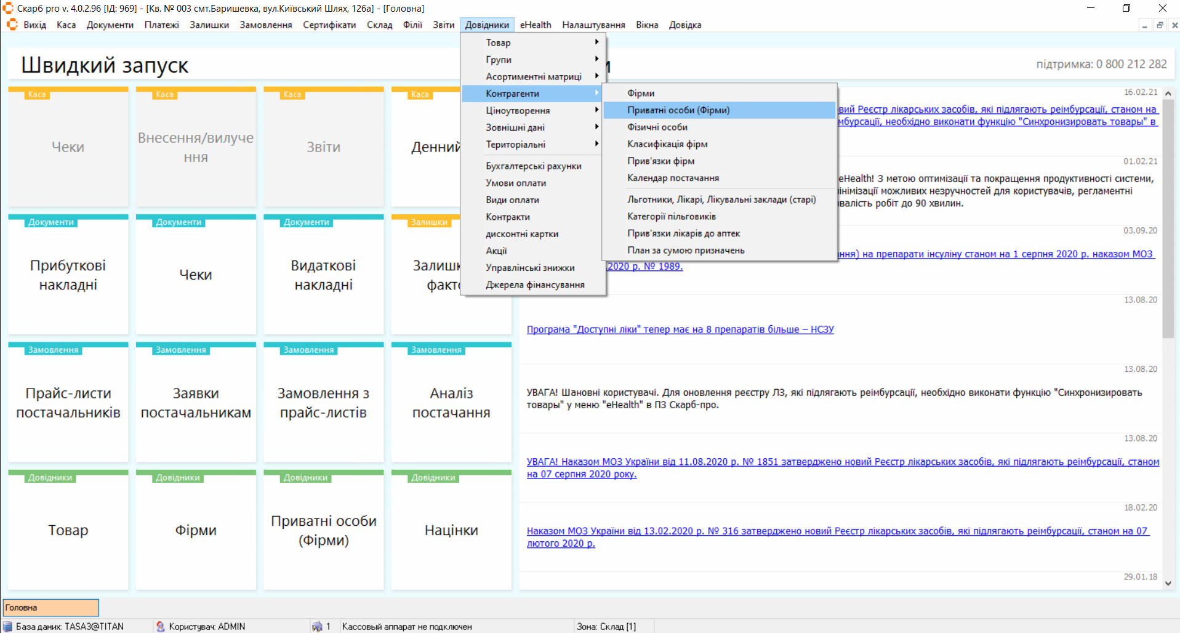
Task: Expand the Ціноутворення submenu
Action: click(x=533, y=110)
